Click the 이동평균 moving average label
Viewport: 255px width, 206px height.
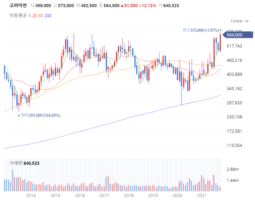click(x=18, y=15)
